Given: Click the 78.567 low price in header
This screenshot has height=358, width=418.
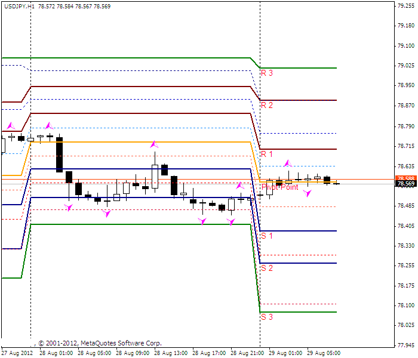Looking at the screenshot, I should [x=83, y=6].
